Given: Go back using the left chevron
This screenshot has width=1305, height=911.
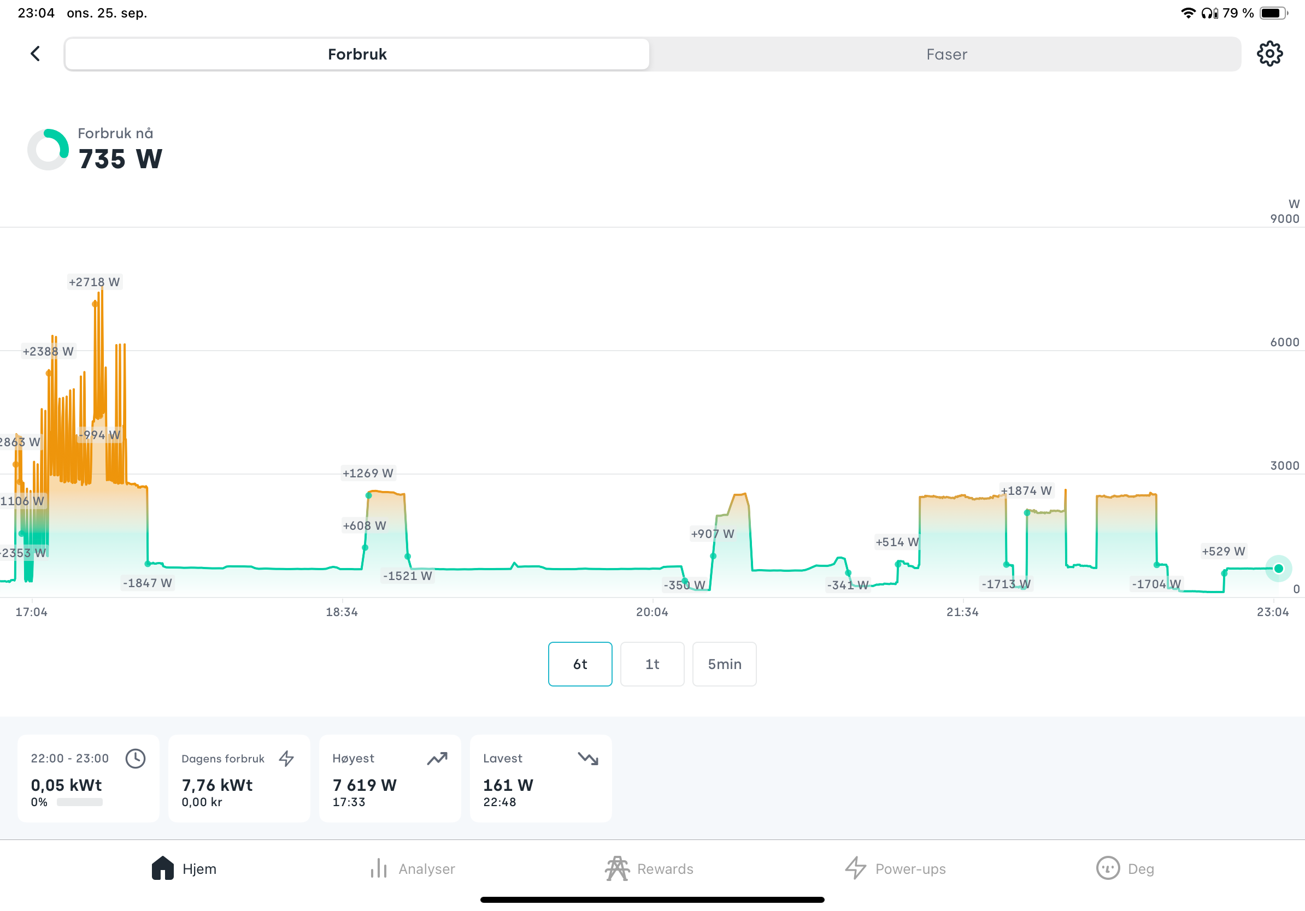Looking at the screenshot, I should [x=35, y=54].
